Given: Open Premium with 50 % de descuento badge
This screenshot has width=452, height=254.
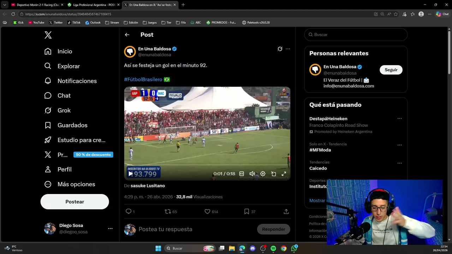Looking at the screenshot, I should (78, 155).
